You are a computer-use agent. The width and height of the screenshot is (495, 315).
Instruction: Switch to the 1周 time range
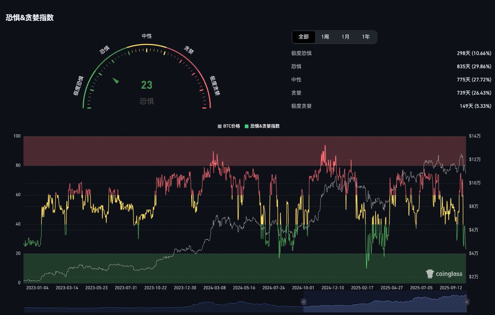[325, 37]
